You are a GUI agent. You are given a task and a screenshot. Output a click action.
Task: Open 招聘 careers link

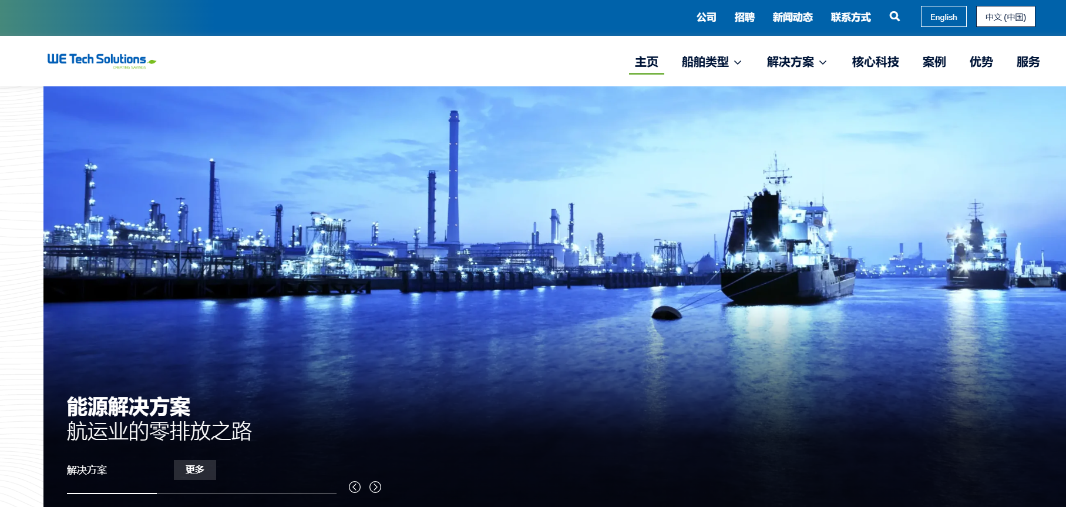click(x=745, y=17)
